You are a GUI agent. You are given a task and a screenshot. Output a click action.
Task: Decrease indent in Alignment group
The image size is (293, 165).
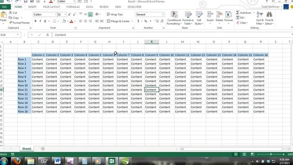[97, 21]
